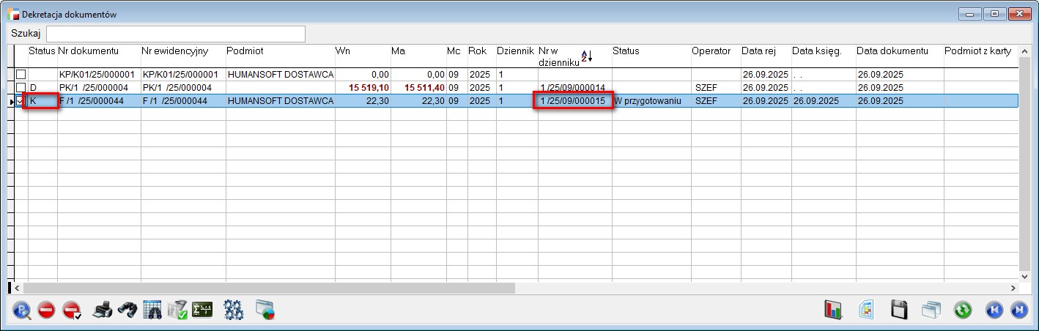Click the green refresh arrows icon

coord(962,310)
